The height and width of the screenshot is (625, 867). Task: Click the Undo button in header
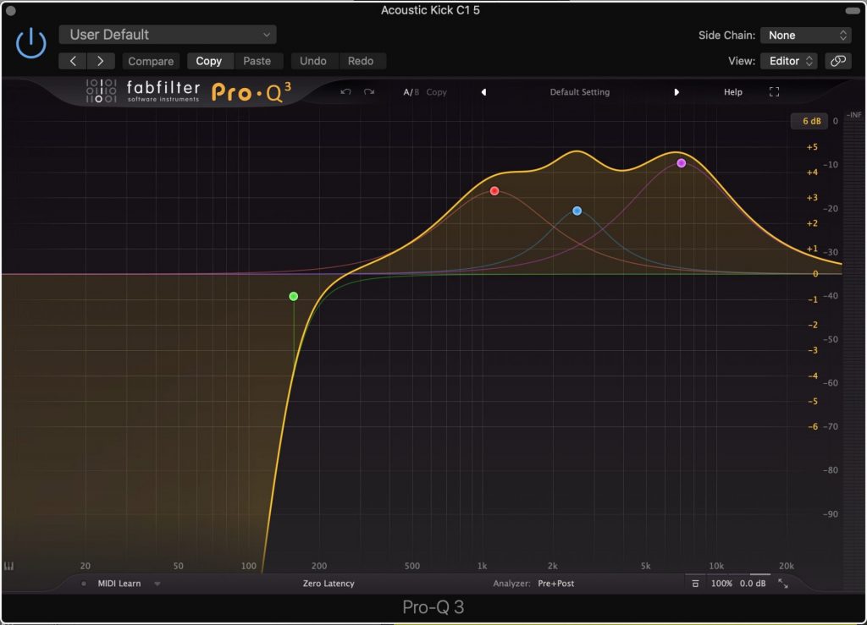[x=313, y=61]
